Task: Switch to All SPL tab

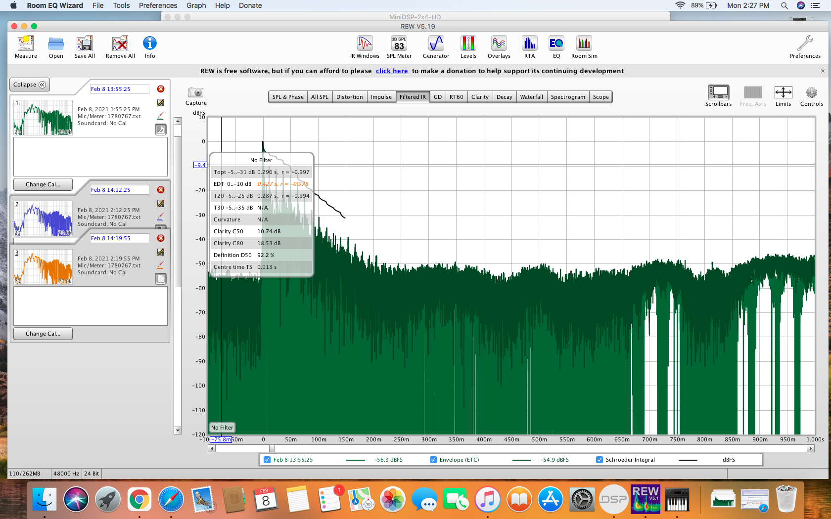Action: click(x=320, y=97)
